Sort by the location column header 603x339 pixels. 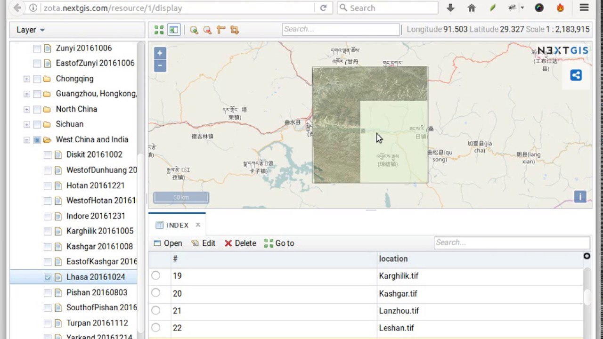pyautogui.click(x=480, y=258)
